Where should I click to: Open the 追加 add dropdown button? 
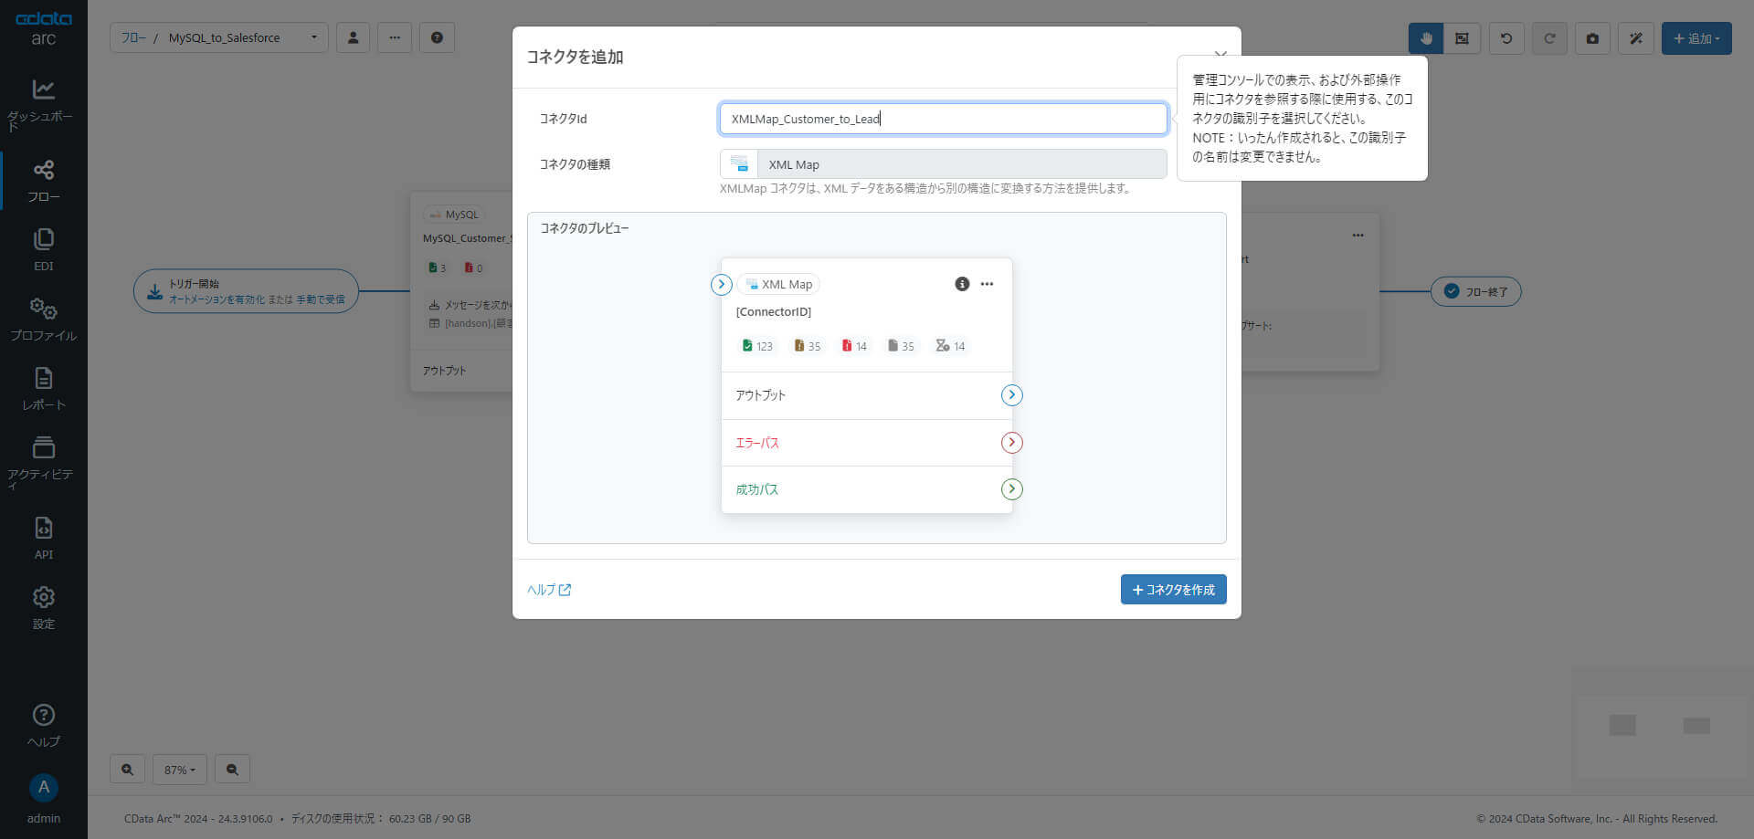tap(1696, 38)
